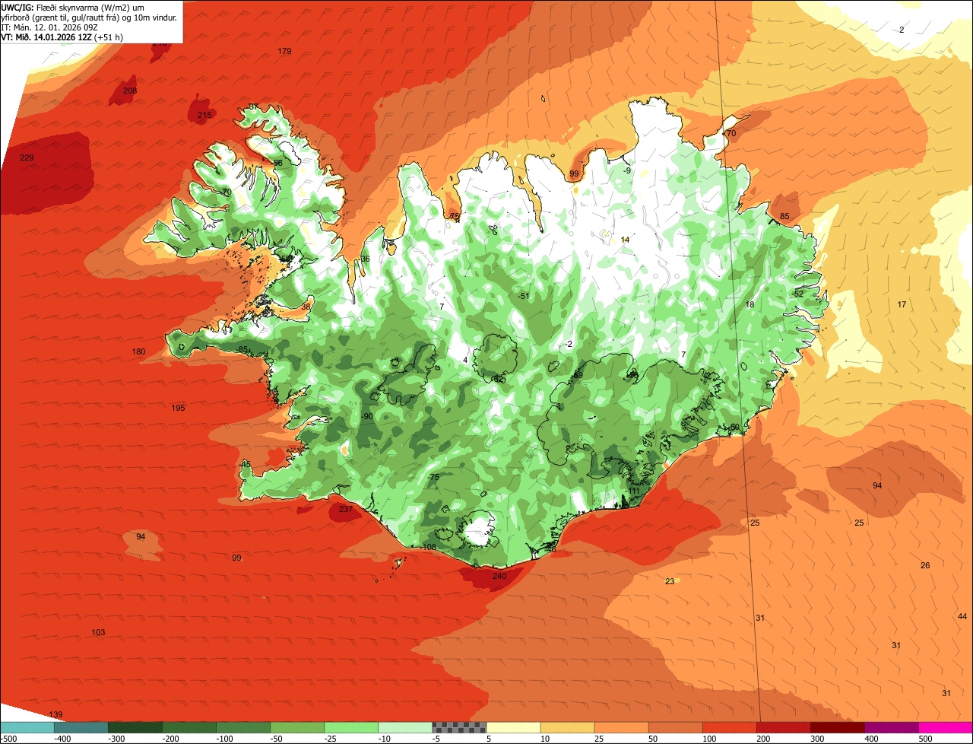Click the map value "111"
This screenshot has width=973, height=744.
tap(634, 491)
